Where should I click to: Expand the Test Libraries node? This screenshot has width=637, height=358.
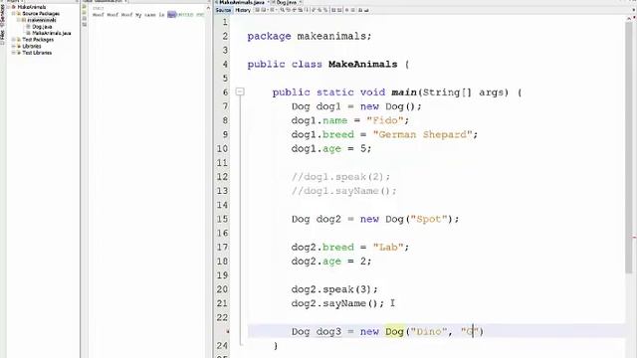(13, 53)
